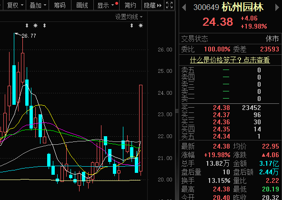Click the 买四 price 24.35
This screenshot has height=200, width=282.
coord(222,129)
